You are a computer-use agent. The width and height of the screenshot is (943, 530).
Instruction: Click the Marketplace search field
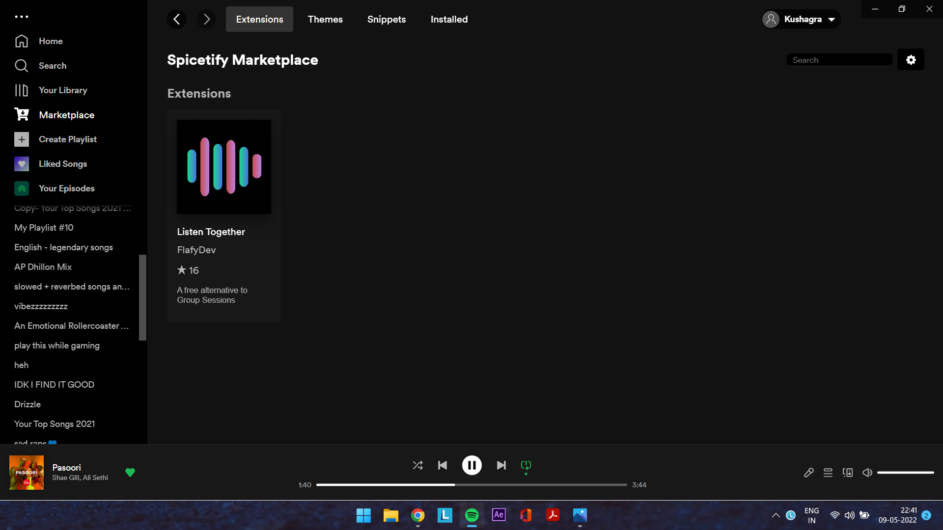[839, 60]
